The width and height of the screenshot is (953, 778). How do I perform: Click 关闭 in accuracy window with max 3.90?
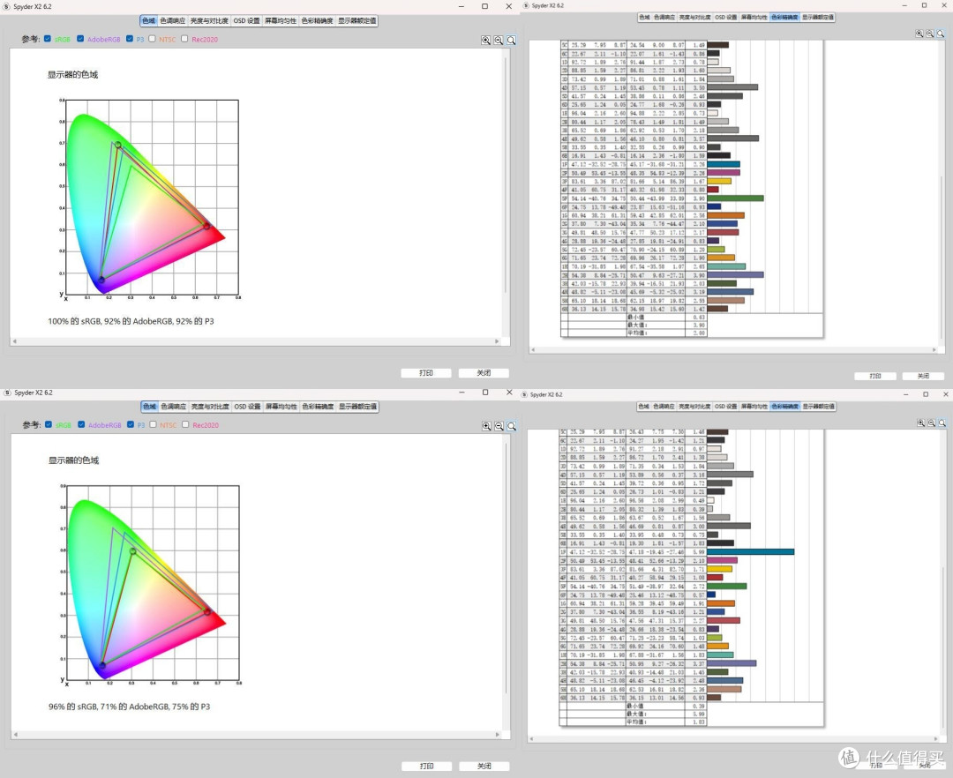coord(923,376)
